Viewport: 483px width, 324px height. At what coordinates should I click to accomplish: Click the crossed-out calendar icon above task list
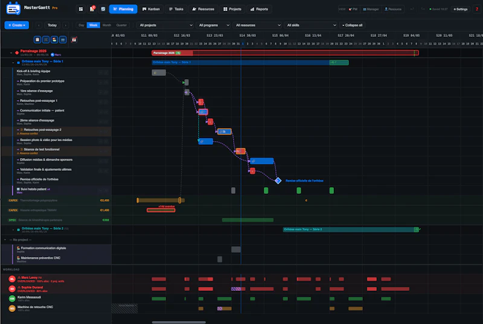(74, 39)
